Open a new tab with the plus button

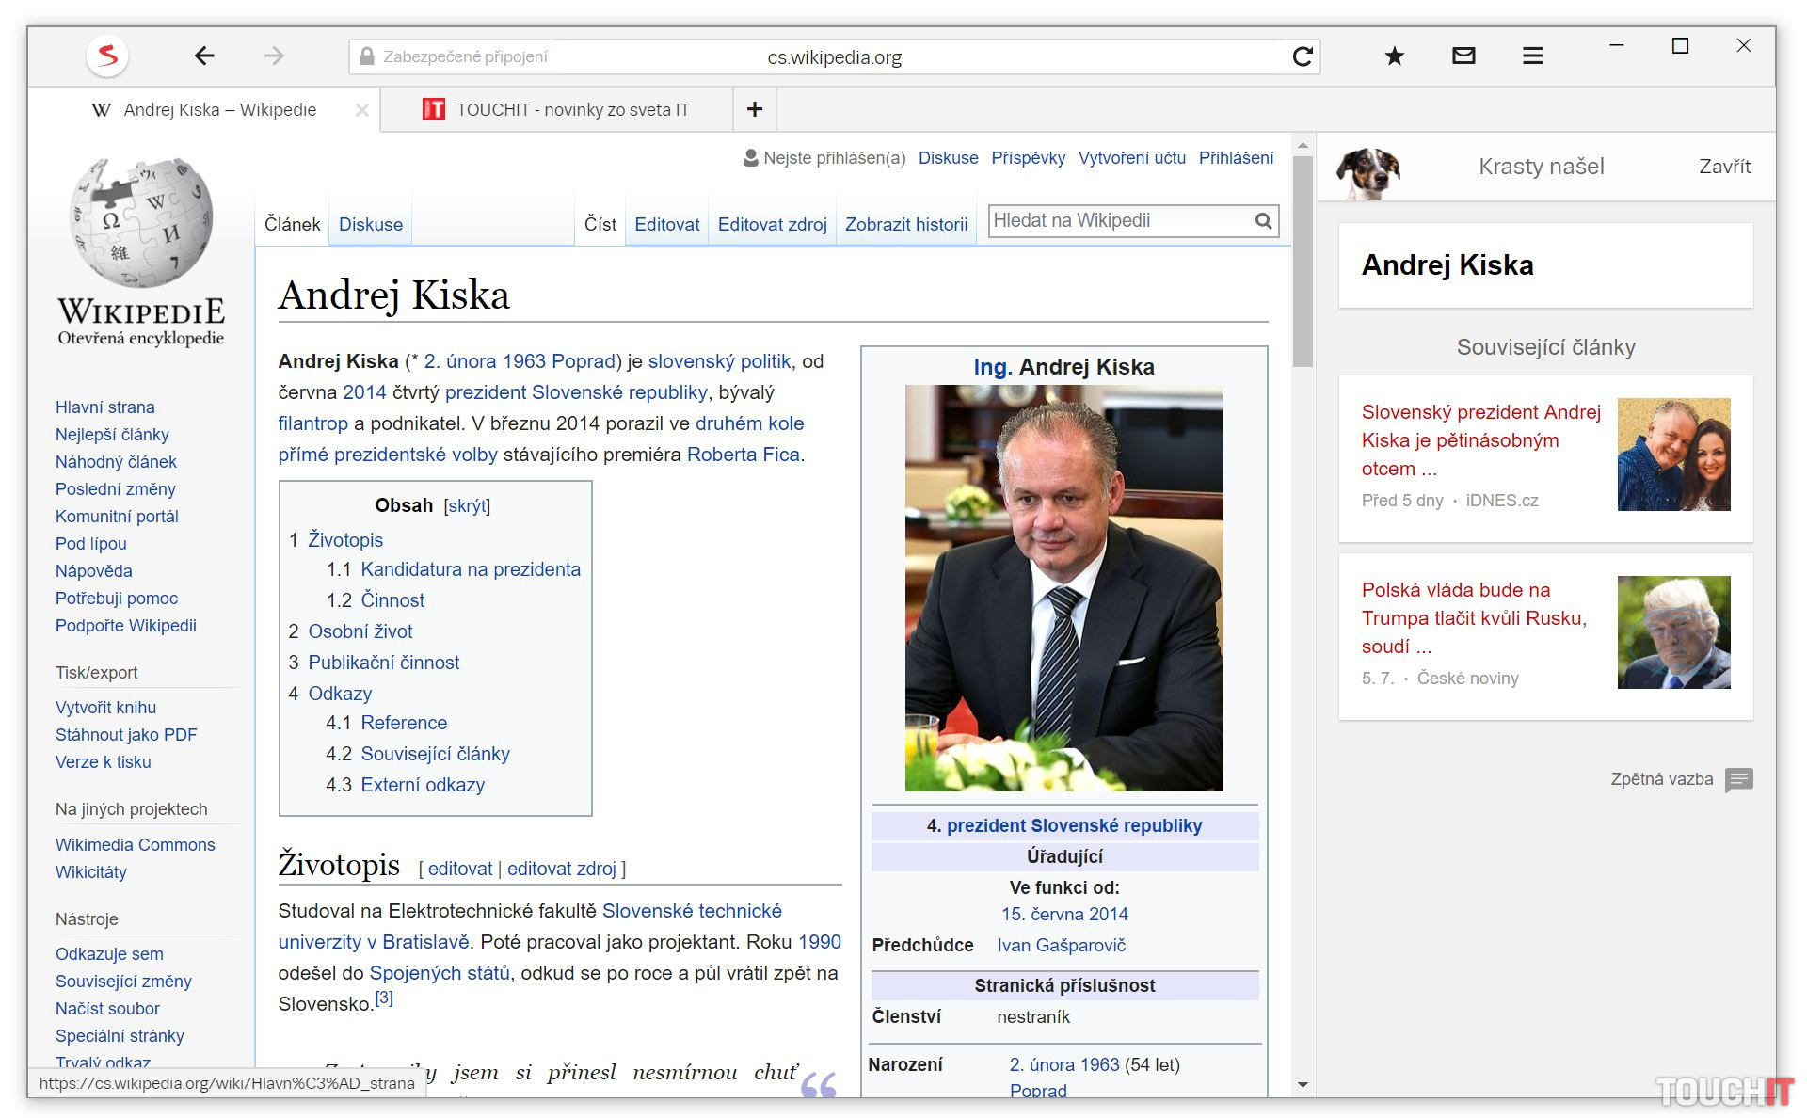pyautogui.click(x=755, y=109)
